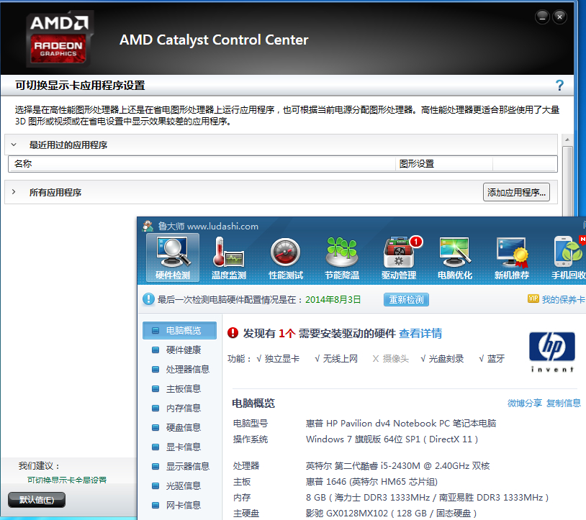Click 图形设置 column header

(444, 163)
